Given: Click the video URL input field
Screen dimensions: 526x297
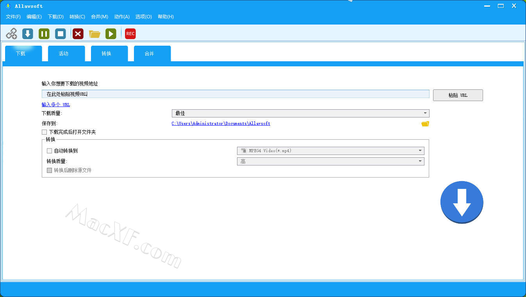Looking at the screenshot, I should click(235, 94).
